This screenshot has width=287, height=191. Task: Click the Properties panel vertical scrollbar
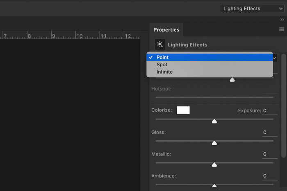coord(284,106)
